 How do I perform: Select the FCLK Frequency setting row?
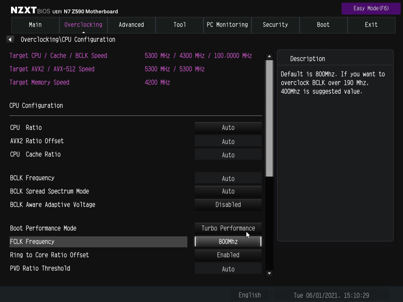(x=98, y=242)
